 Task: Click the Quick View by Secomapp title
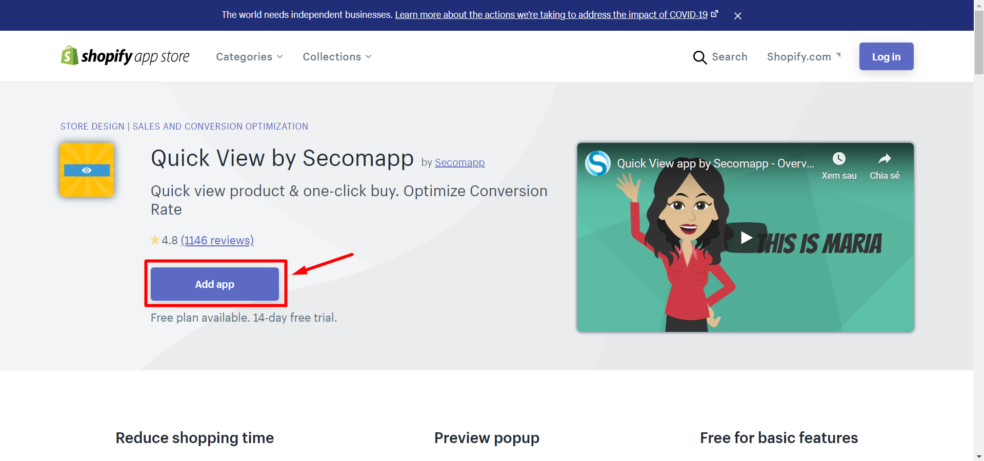click(x=282, y=158)
